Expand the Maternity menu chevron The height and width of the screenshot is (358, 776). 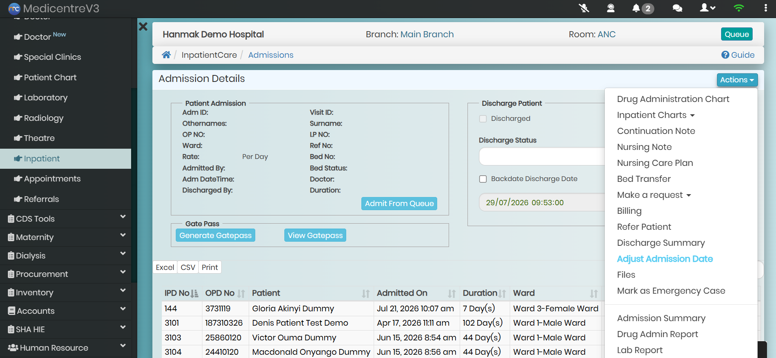click(x=123, y=235)
